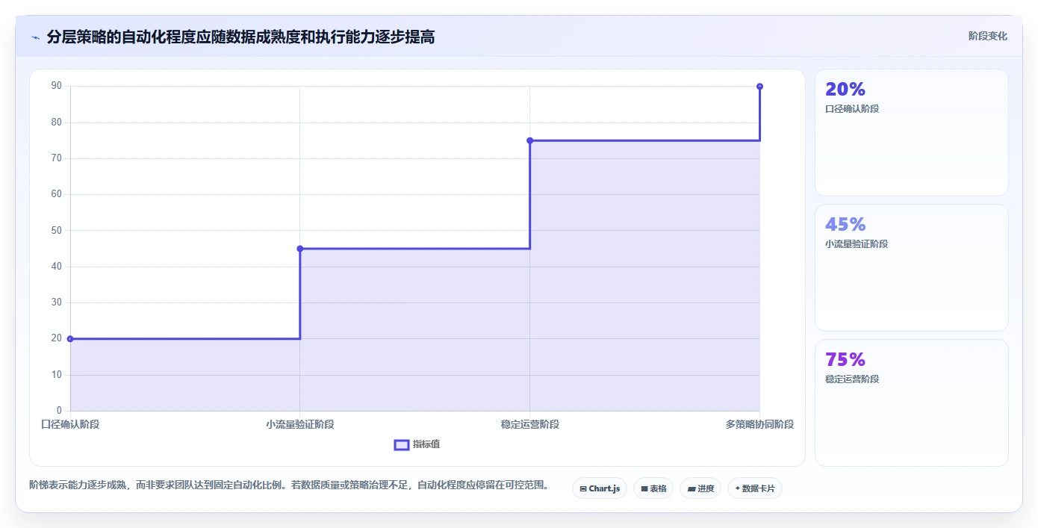Click the data point at value 20

[70, 339]
